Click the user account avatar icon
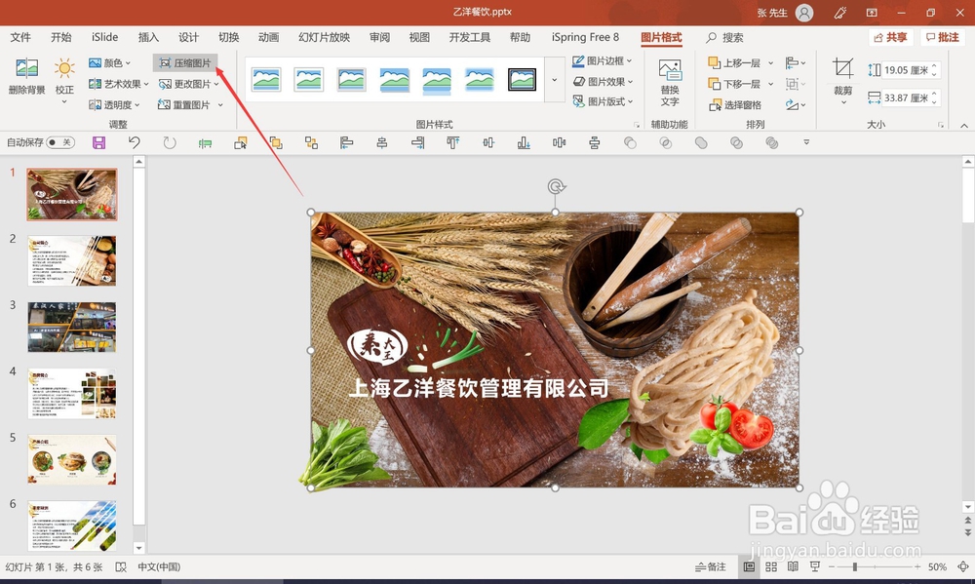 804,13
